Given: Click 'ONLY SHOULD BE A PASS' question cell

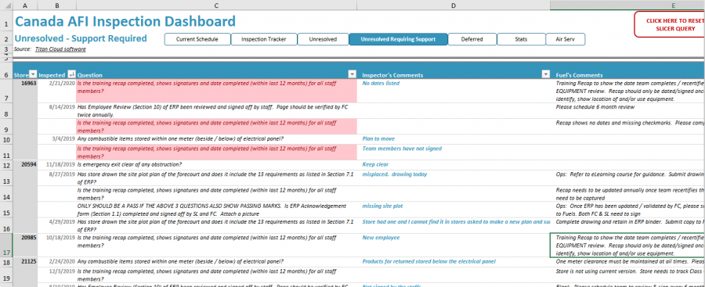Looking at the screenshot, I should 216,210.
